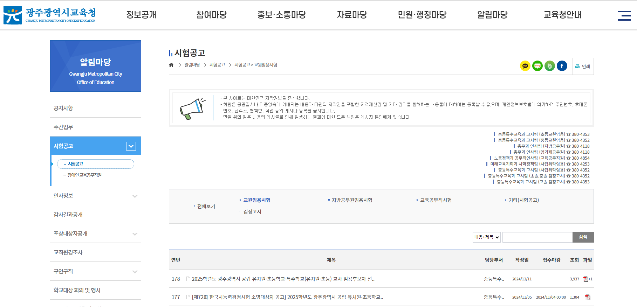637x307 pixels.
Task: Collapse the 시험공고 sidebar section arrow
Action: (131, 146)
